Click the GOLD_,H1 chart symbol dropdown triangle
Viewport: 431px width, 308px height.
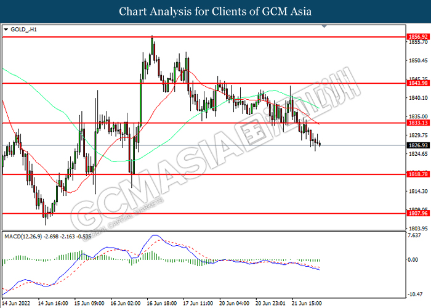[x=6, y=30]
